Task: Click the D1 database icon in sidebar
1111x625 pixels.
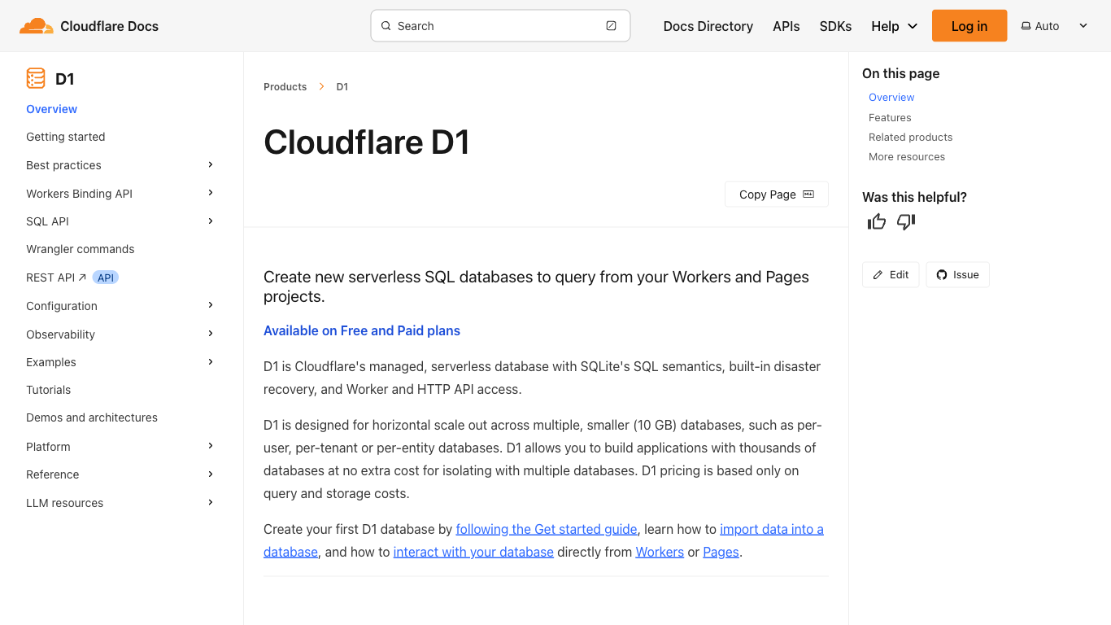Action: [36, 78]
